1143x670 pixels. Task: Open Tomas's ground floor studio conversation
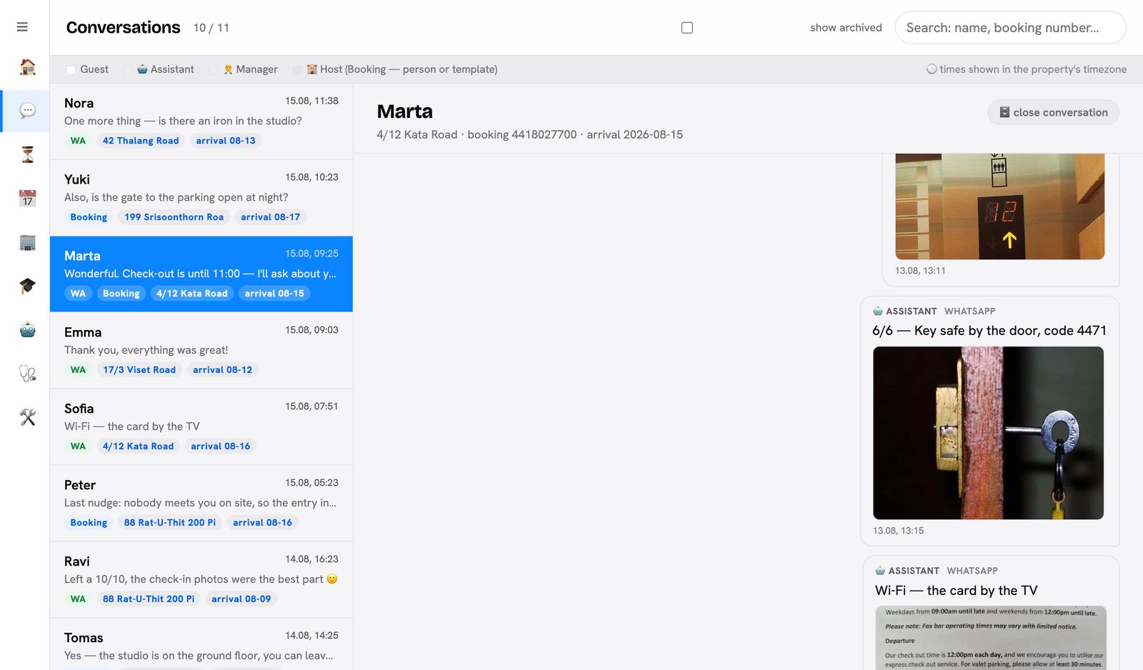tap(201, 644)
